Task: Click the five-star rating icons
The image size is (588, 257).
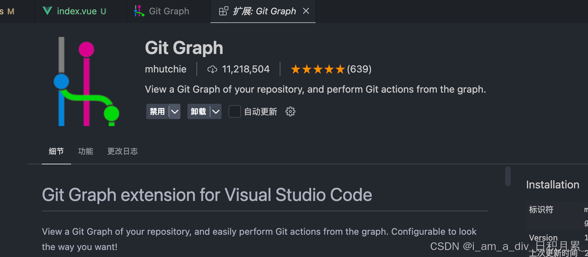Action: tap(318, 69)
